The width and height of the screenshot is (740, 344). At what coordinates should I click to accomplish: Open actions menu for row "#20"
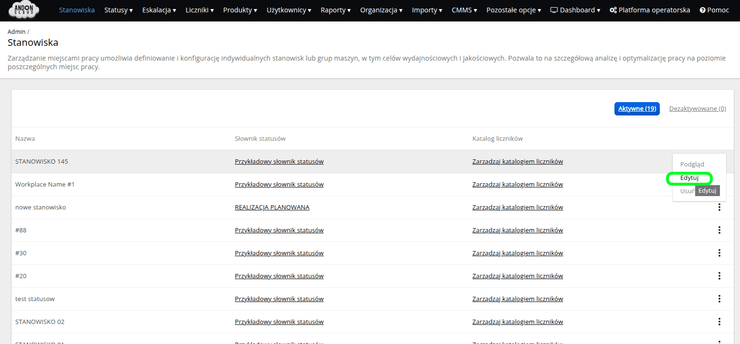tap(719, 276)
